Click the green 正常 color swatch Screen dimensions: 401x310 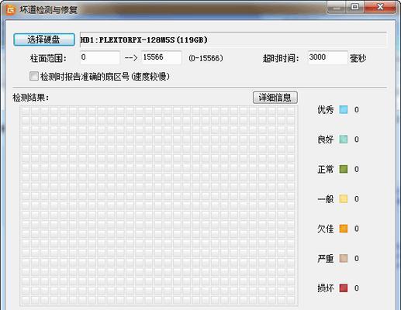[344, 169]
